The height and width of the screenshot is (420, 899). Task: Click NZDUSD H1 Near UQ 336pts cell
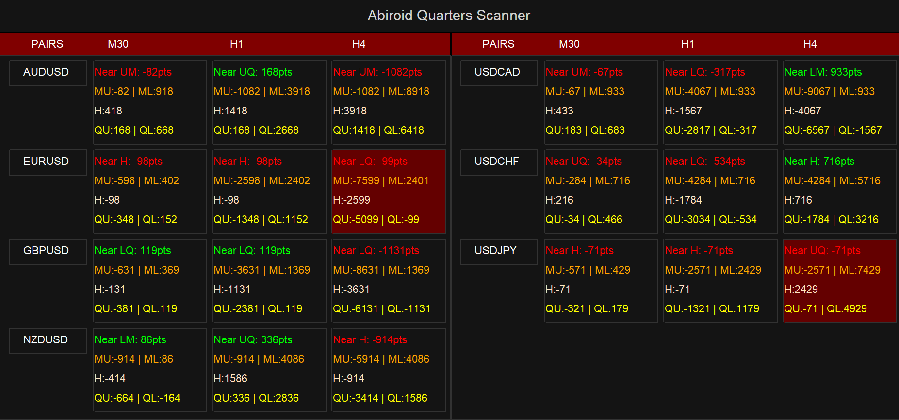pyautogui.click(x=269, y=370)
